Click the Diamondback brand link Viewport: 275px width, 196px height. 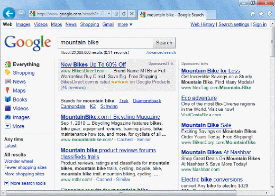[147, 101]
